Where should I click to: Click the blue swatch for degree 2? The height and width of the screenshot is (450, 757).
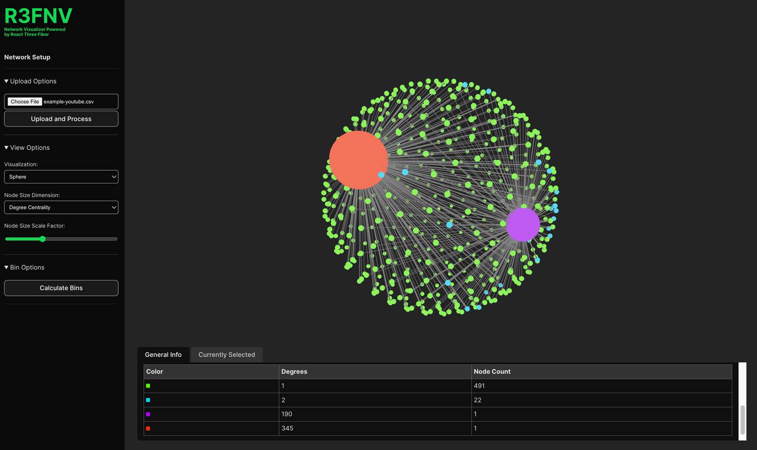(x=148, y=400)
